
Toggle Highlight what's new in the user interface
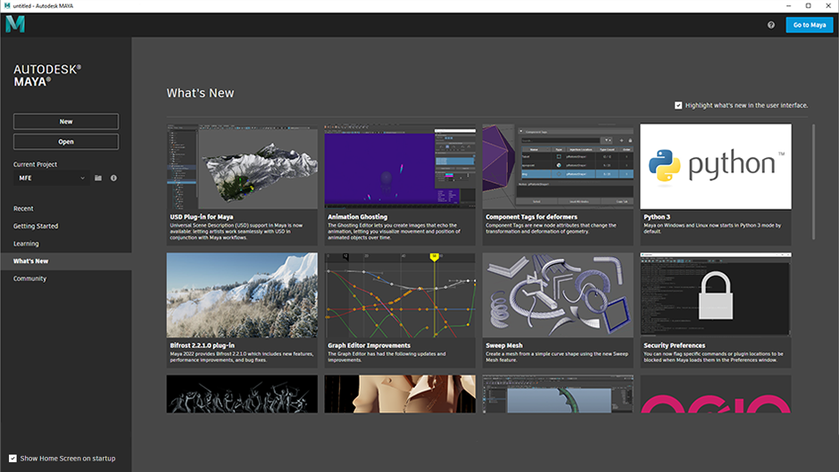[x=678, y=105]
